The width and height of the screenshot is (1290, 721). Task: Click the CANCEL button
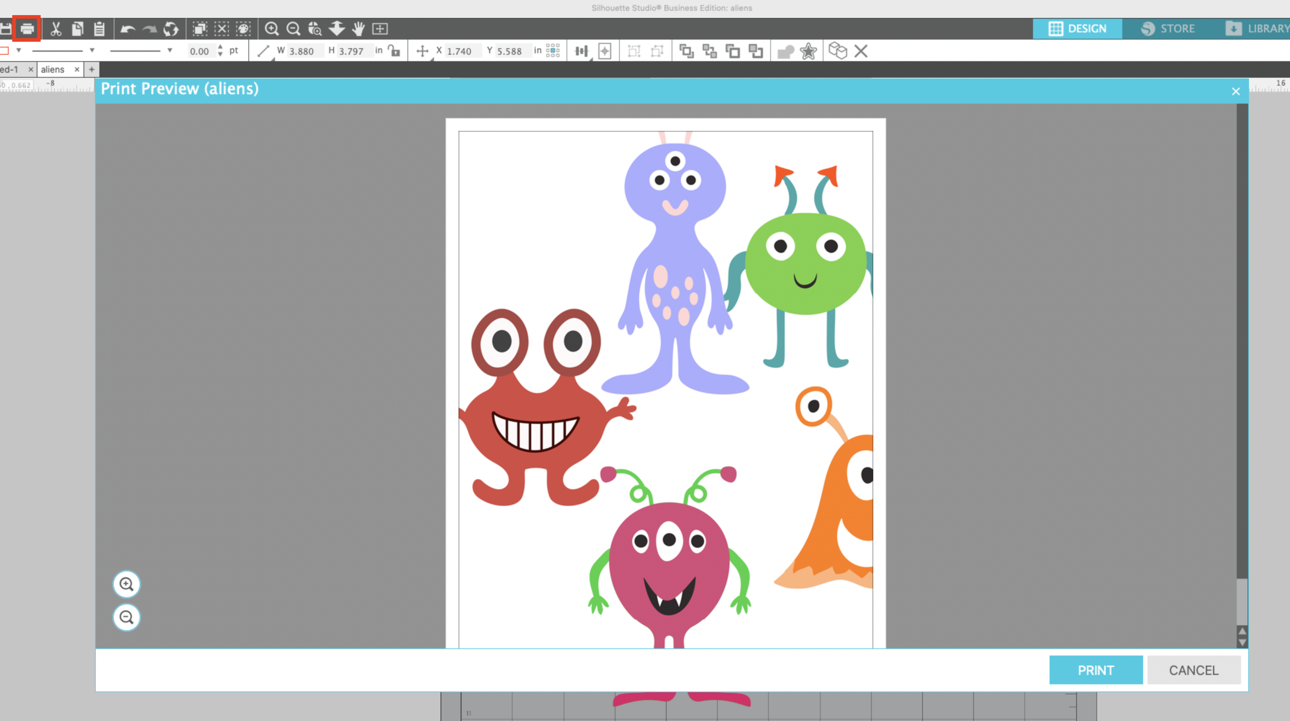point(1194,670)
